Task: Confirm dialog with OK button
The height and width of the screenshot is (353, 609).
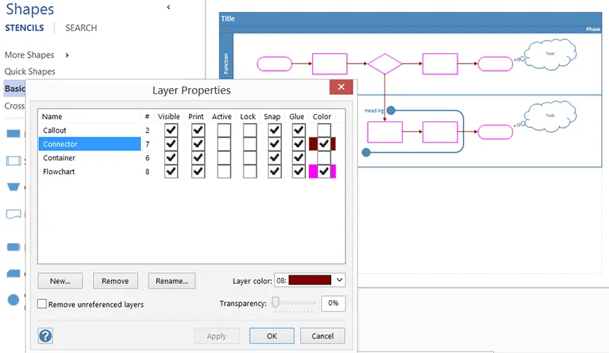Action: click(272, 336)
